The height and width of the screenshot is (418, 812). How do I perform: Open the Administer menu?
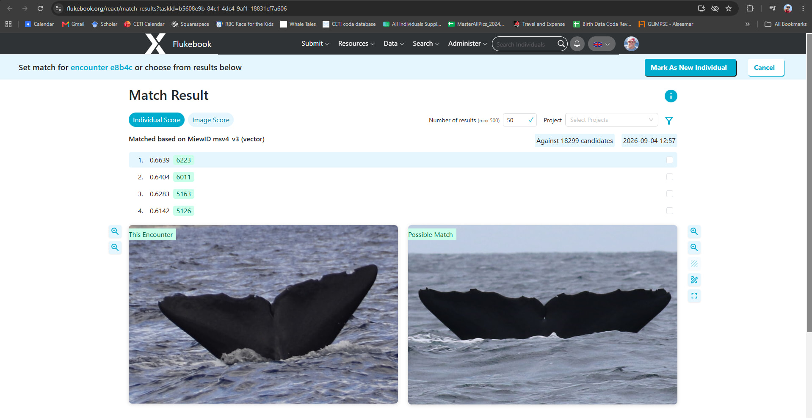click(467, 44)
